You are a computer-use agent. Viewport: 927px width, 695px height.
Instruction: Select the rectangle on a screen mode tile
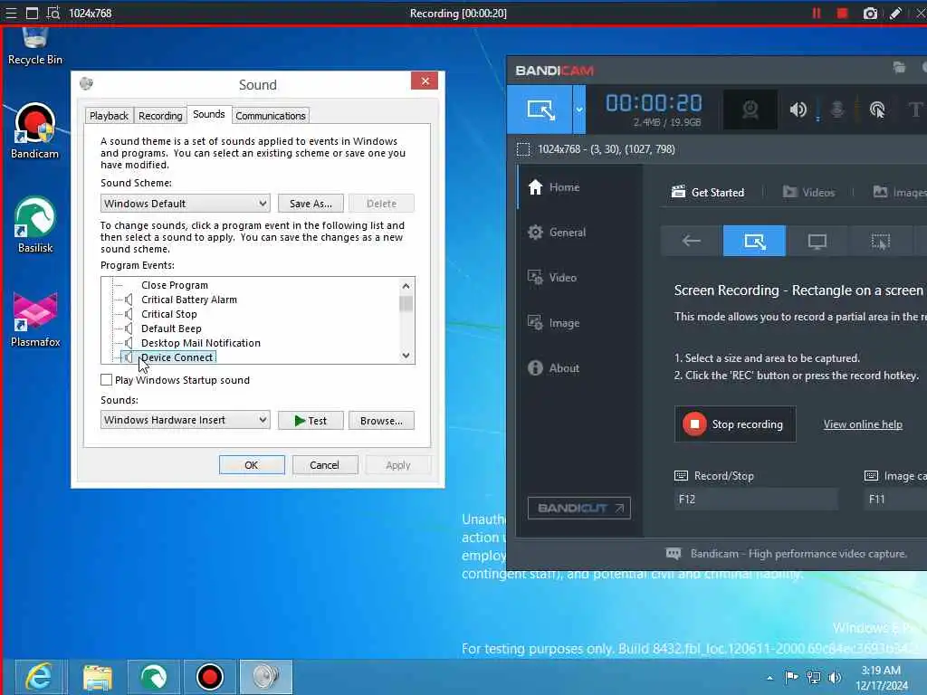tap(754, 241)
